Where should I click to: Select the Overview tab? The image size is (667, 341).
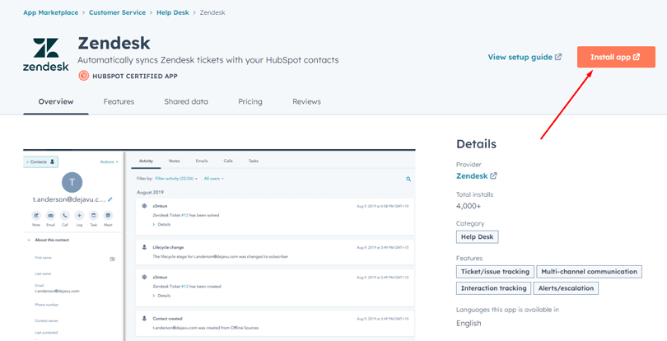click(56, 102)
